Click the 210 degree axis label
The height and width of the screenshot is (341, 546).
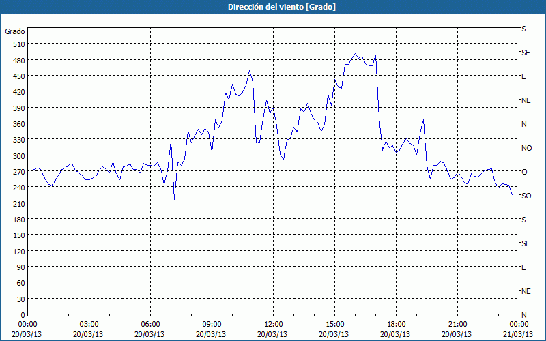point(20,203)
